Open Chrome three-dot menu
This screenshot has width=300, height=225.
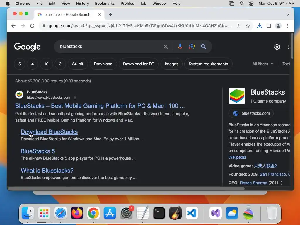pyautogui.click(x=288, y=26)
